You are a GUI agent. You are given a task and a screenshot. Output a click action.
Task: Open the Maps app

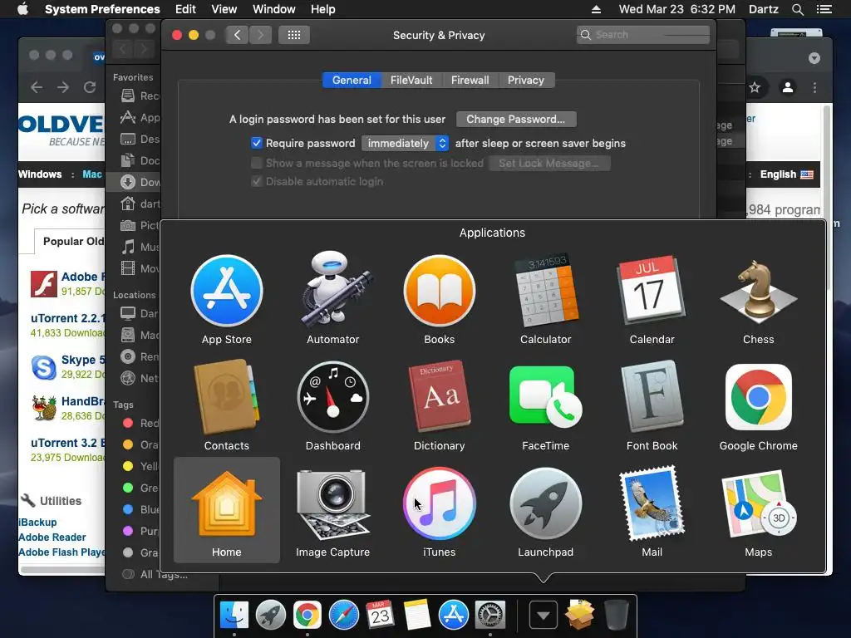(x=758, y=504)
